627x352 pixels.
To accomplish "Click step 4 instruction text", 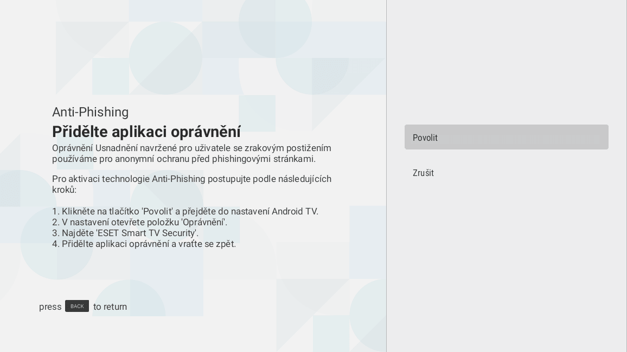I will coord(144,244).
